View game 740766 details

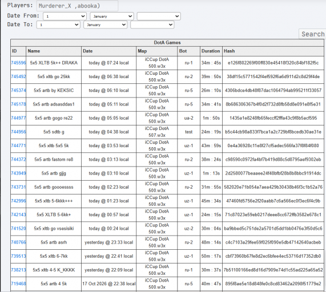pyautogui.click(x=18, y=242)
